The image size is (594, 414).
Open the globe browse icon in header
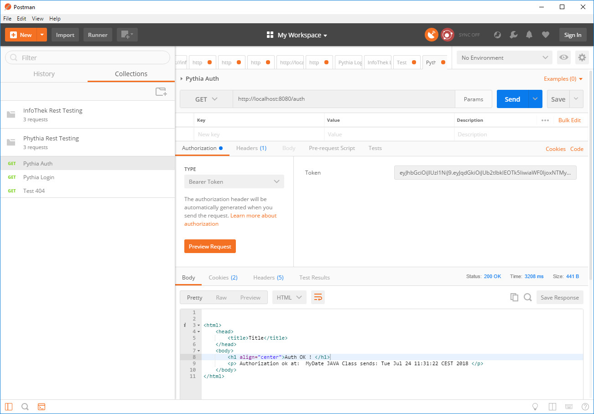pyautogui.click(x=498, y=35)
